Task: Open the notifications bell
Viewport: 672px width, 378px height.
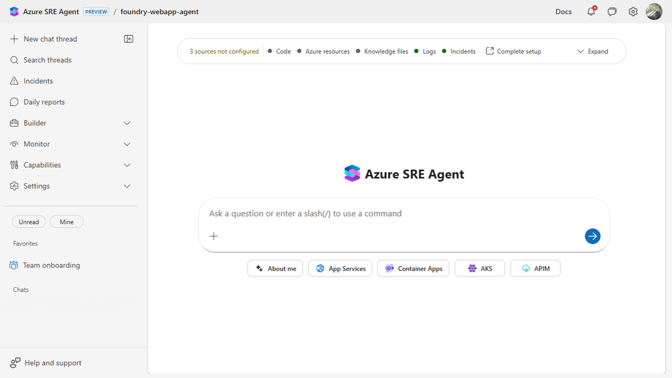Action: point(591,11)
